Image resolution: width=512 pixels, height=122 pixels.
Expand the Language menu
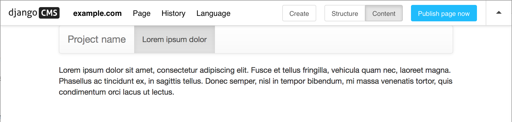pos(213,13)
